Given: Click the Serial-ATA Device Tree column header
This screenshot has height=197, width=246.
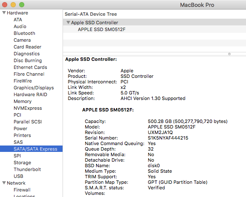Looking at the screenshot, I should (91, 14).
